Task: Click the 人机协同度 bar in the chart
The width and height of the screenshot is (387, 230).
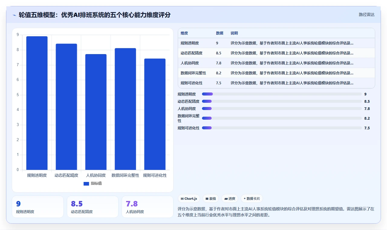Action: (96, 112)
